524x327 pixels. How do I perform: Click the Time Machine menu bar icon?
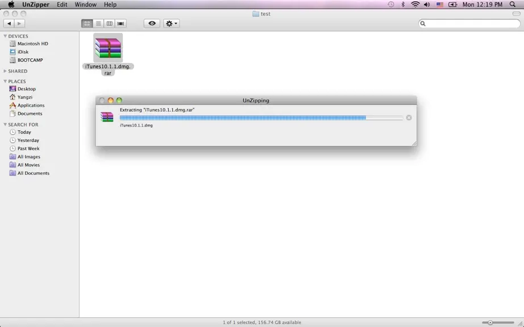391,5
